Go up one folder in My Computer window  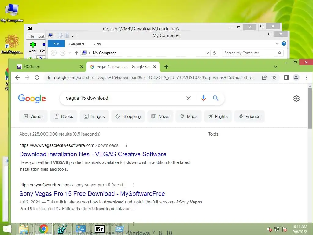click(x=76, y=53)
